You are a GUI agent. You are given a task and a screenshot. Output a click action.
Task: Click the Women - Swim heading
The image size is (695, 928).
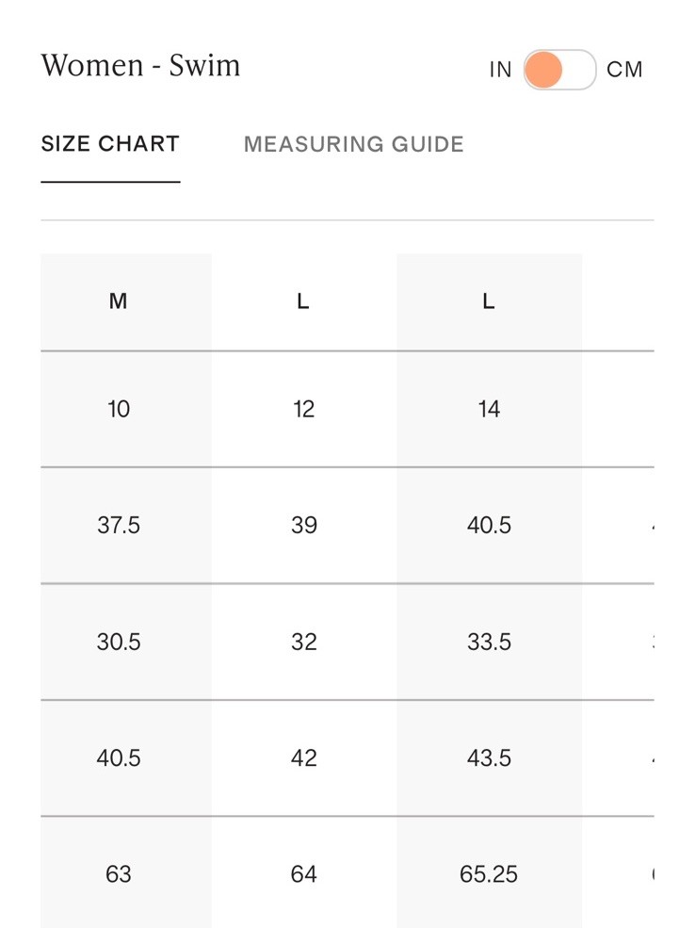[140, 65]
